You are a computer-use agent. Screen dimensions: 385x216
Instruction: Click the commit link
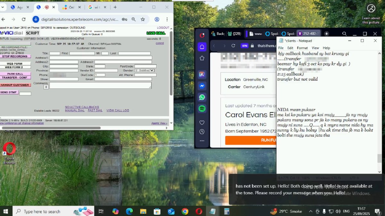[160, 43]
